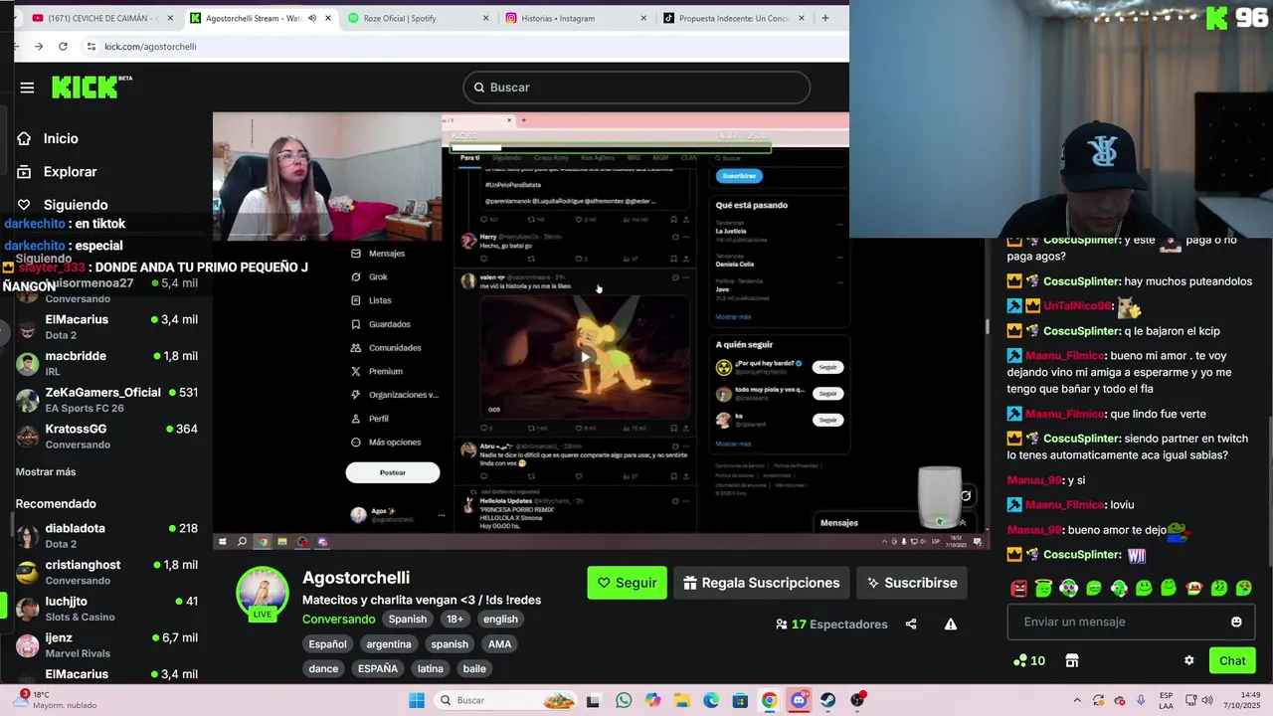The image size is (1273, 716).
Task: Open KratossGG channel
Action: tap(106, 436)
